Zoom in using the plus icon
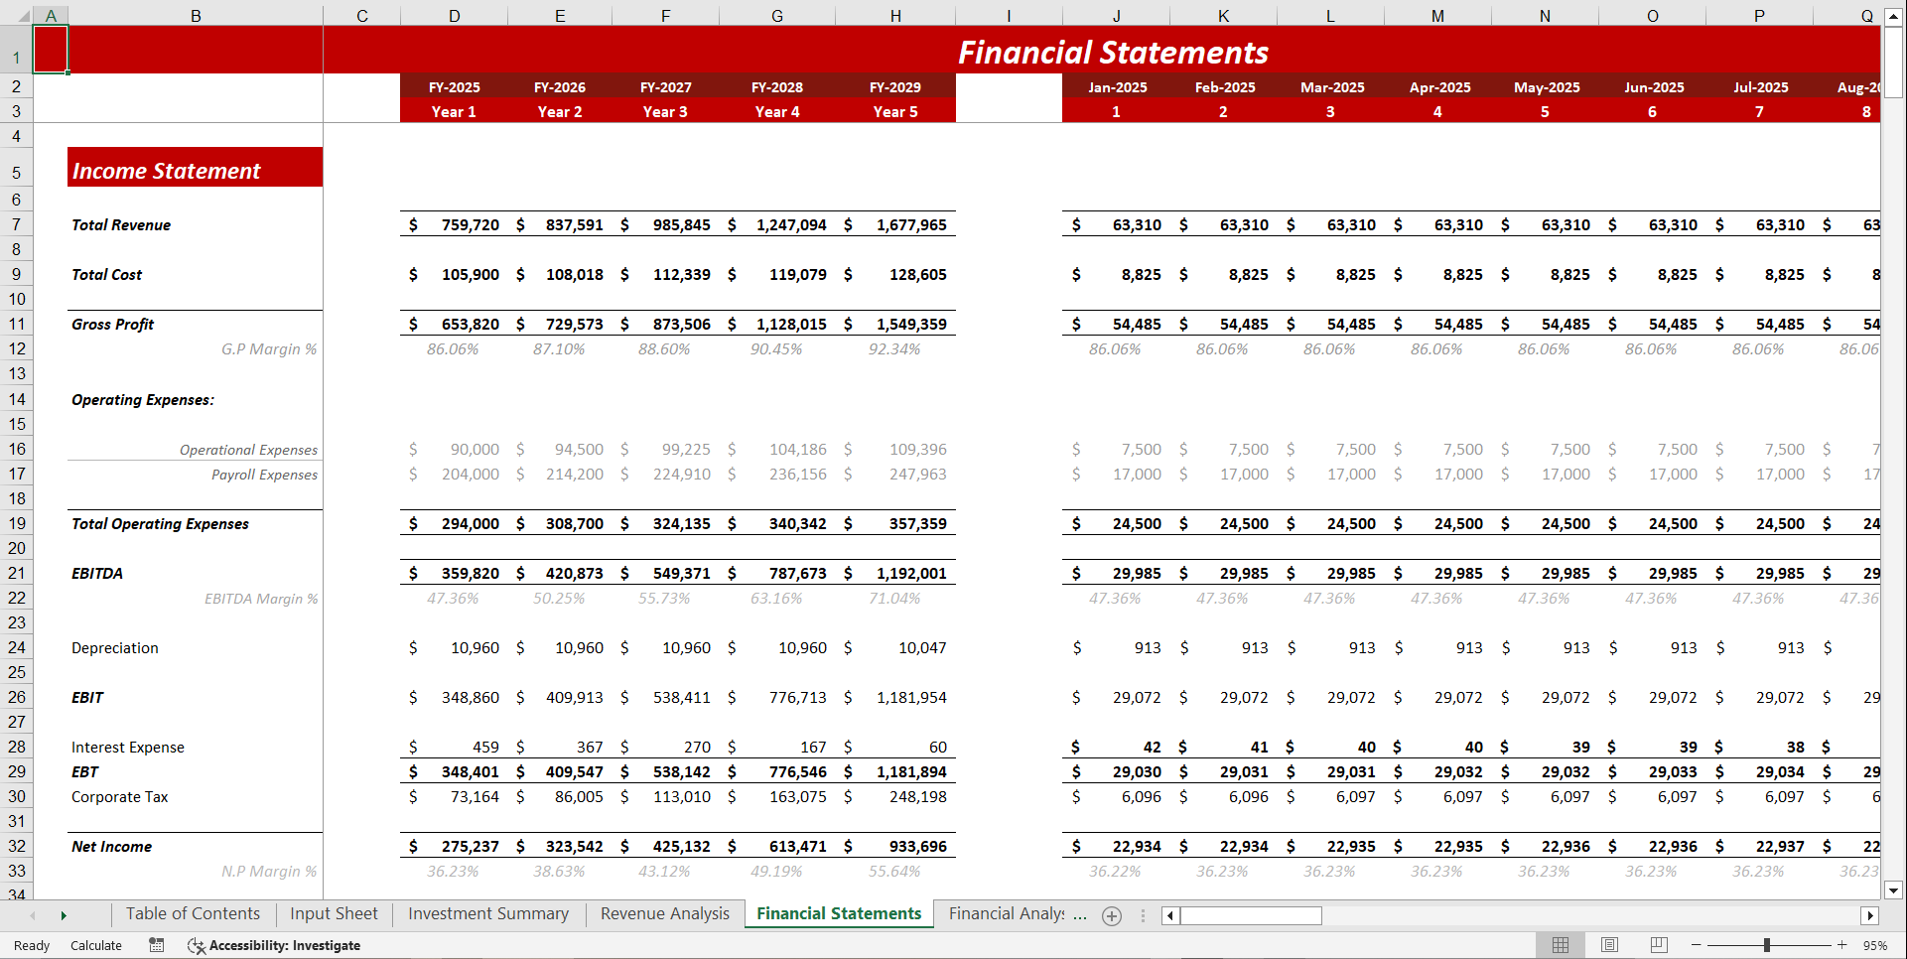The width and height of the screenshot is (1907, 959). pos(1841,945)
